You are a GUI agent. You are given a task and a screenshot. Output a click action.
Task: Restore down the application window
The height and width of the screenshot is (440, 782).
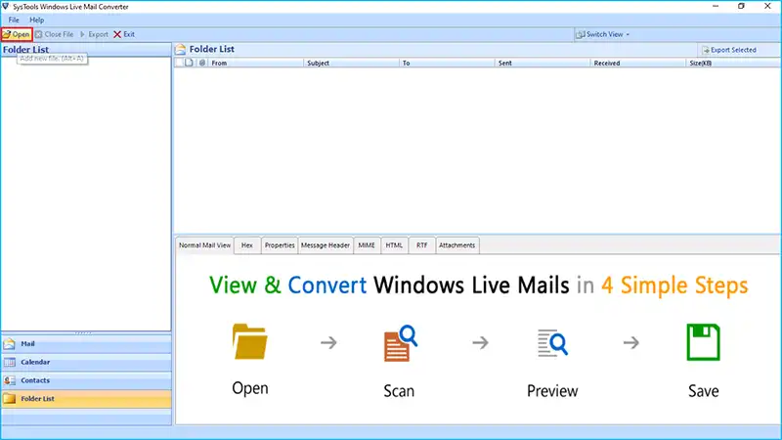(742, 6)
